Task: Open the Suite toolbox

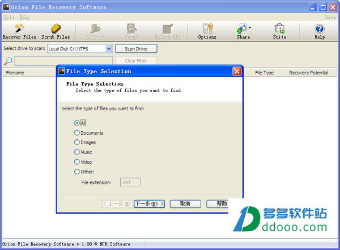Action: pyautogui.click(x=279, y=31)
